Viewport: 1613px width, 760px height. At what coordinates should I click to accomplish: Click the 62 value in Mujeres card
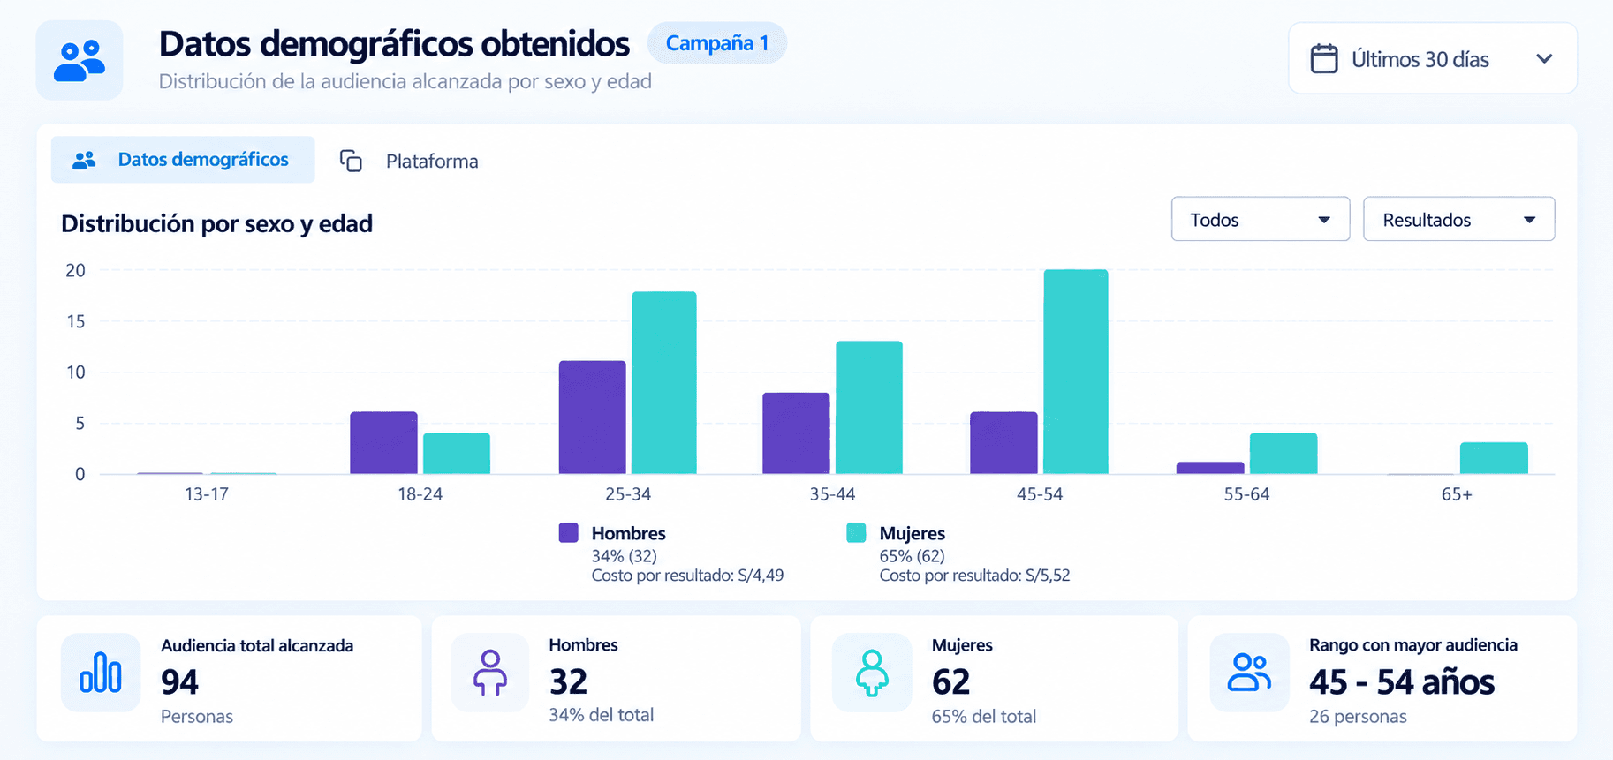(x=950, y=681)
